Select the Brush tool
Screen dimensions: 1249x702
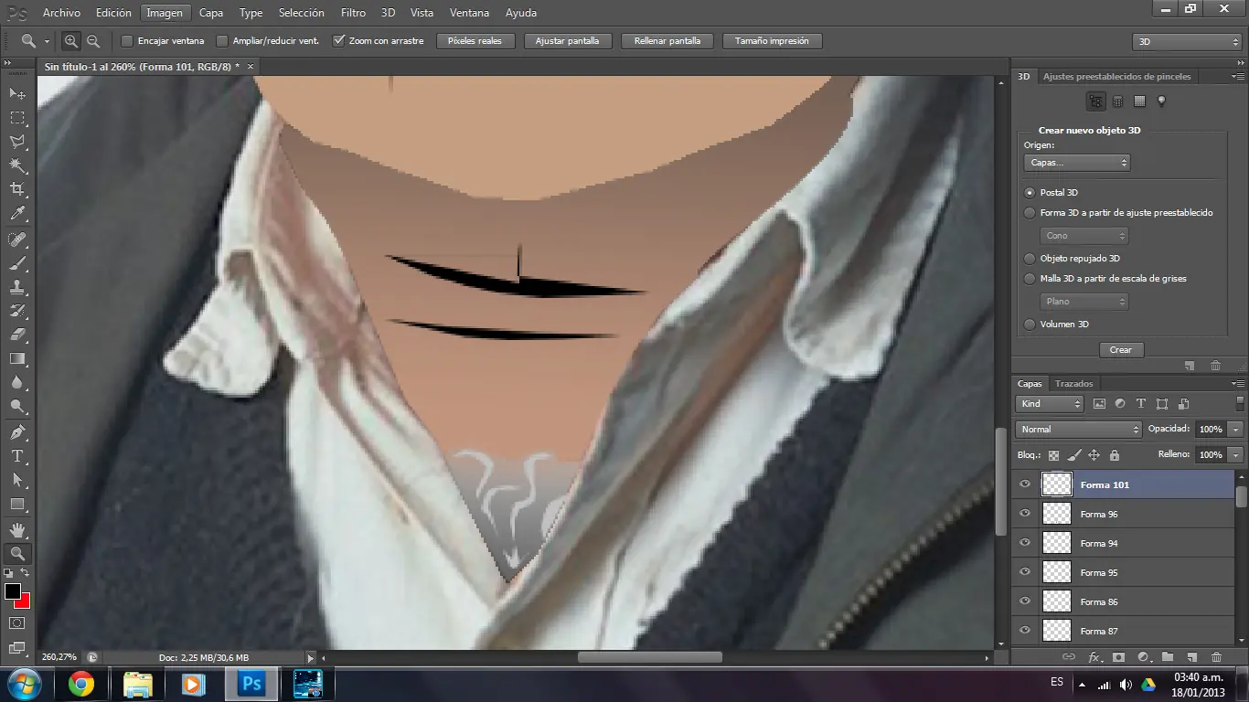(x=17, y=263)
